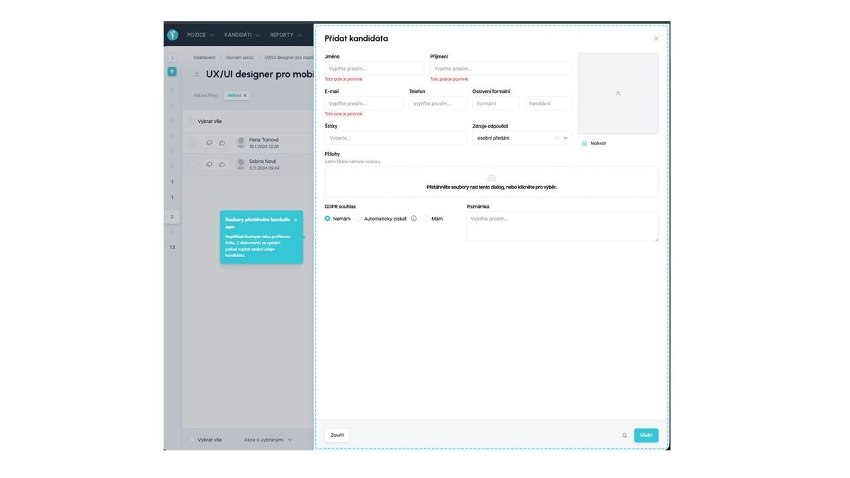
Task: Click the teal filter icon in sidebar
Action: [x=172, y=72]
